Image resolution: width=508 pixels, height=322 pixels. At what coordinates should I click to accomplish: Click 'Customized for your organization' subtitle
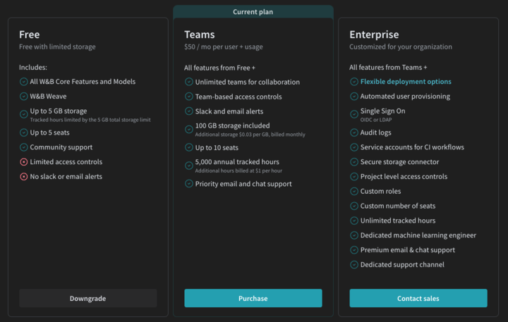tap(401, 47)
